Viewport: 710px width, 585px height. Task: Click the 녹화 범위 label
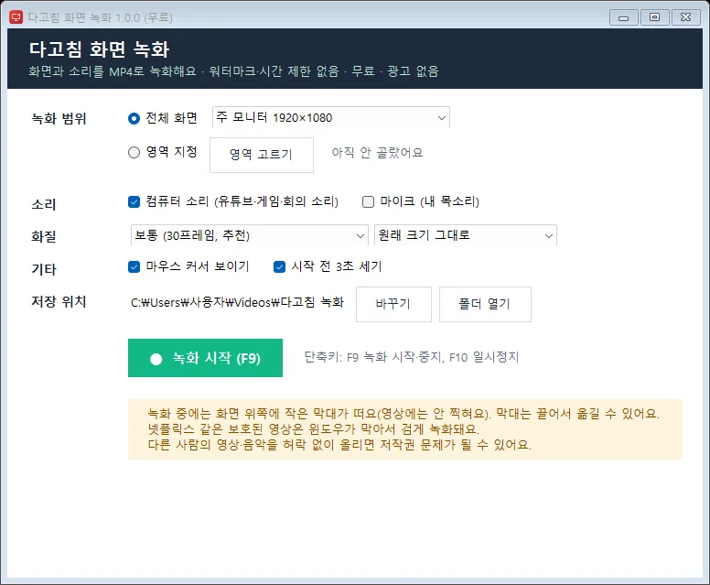[59, 119]
